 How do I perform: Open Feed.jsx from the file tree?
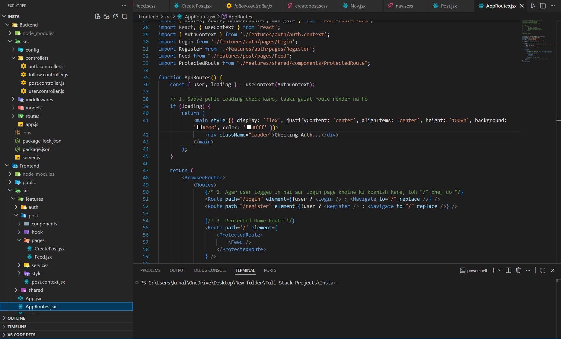(x=43, y=257)
